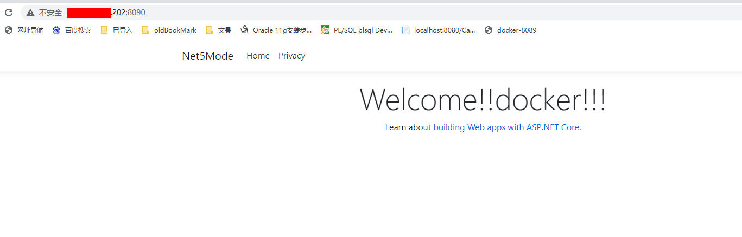Open the 已导入 bookmark folder
The width and height of the screenshot is (742, 237).
[x=123, y=30]
